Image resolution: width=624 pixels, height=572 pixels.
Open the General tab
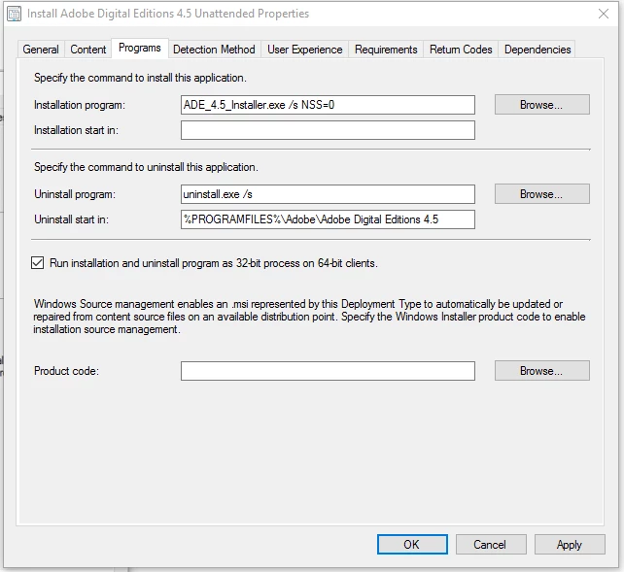[41, 50]
